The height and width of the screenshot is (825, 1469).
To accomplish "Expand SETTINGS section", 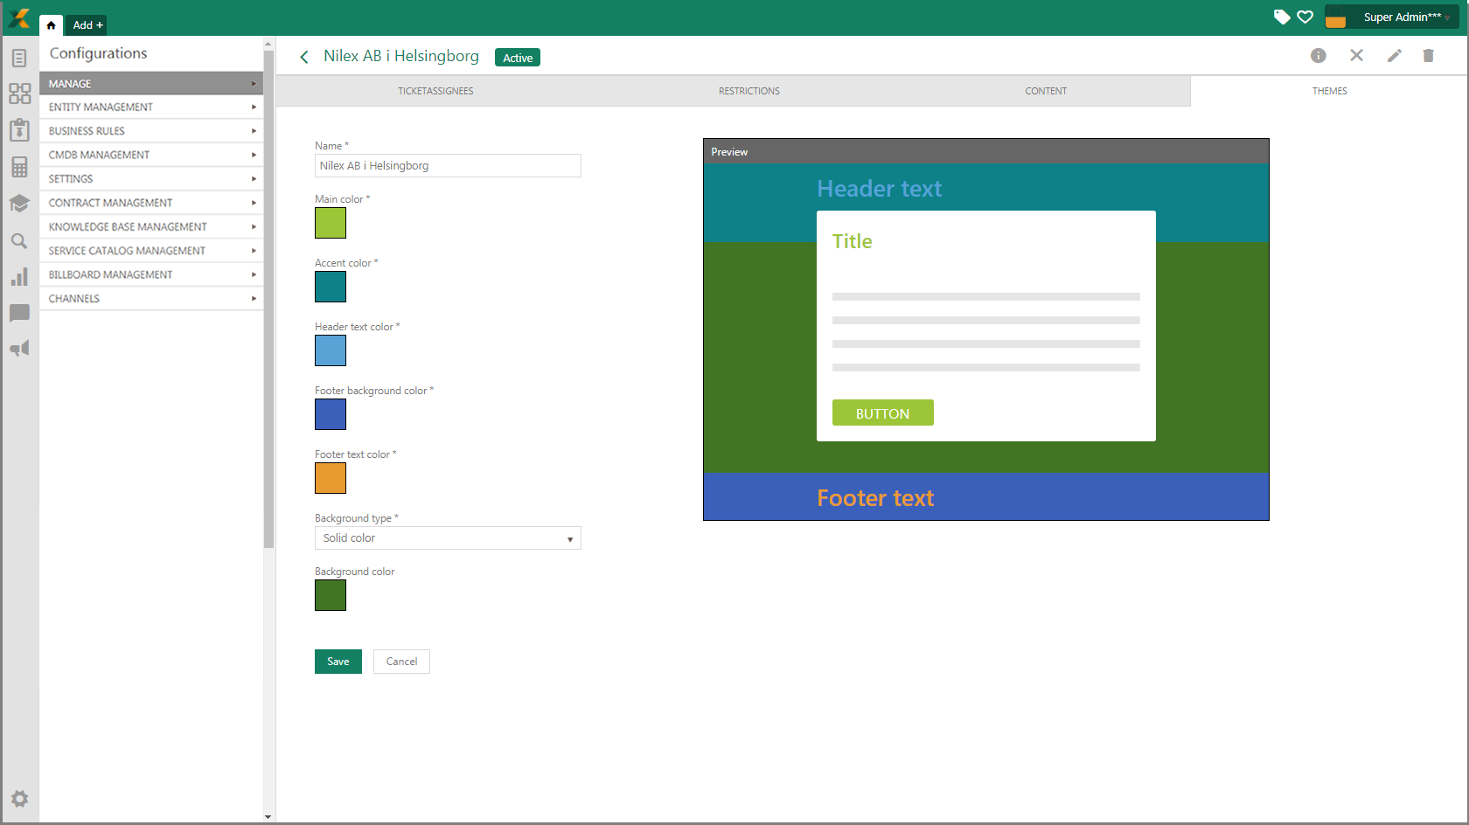I will (x=151, y=178).
